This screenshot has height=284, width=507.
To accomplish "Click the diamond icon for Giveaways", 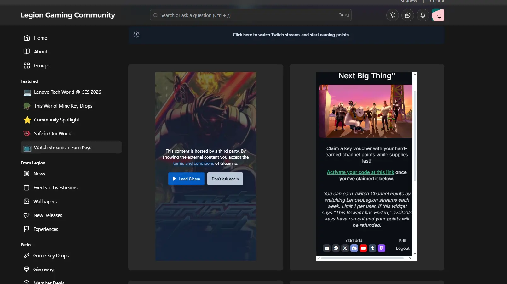I will (26, 269).
